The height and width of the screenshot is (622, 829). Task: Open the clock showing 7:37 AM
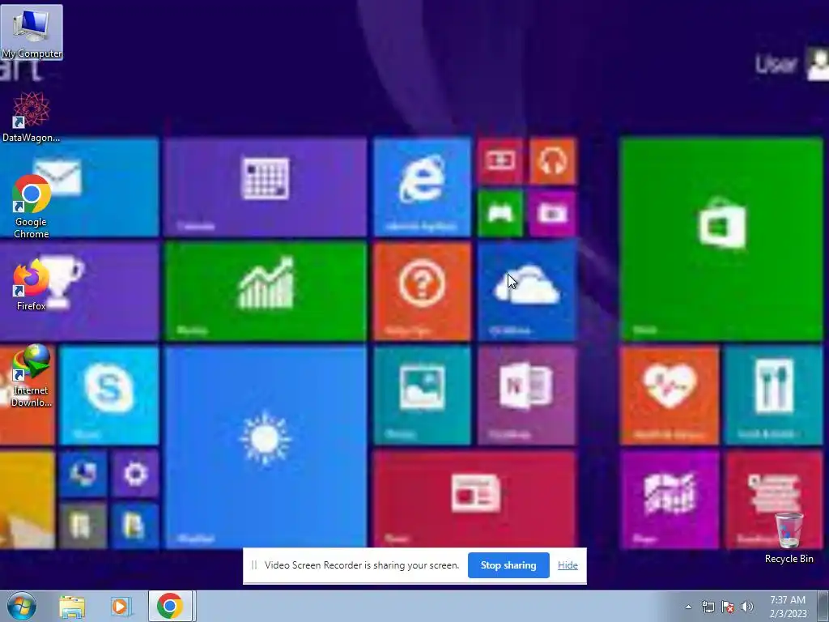click(x=788, y=607)
